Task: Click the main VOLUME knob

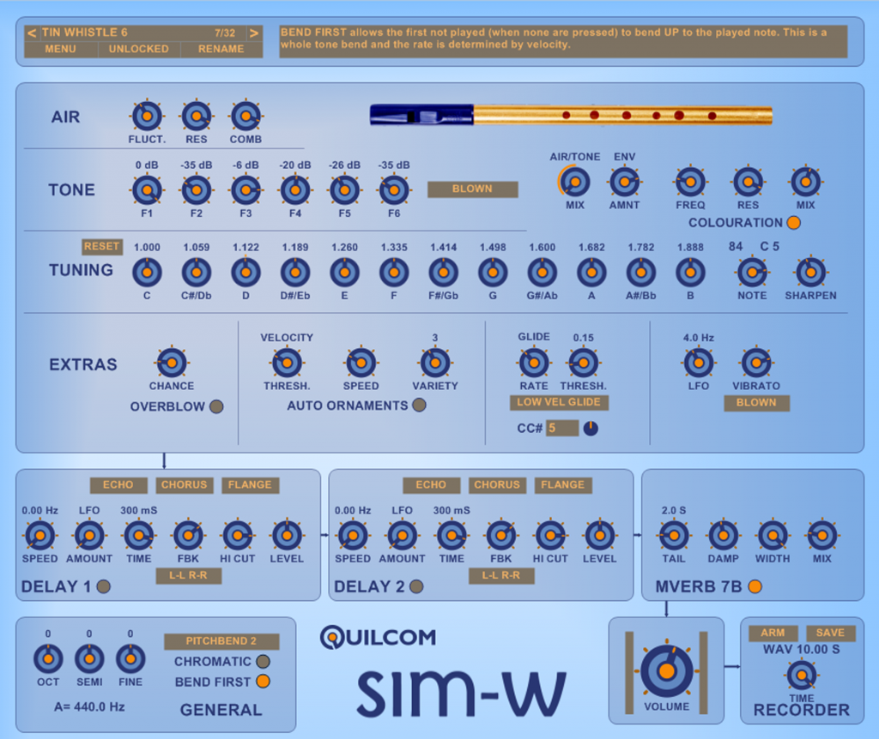Action: point(666,670)
